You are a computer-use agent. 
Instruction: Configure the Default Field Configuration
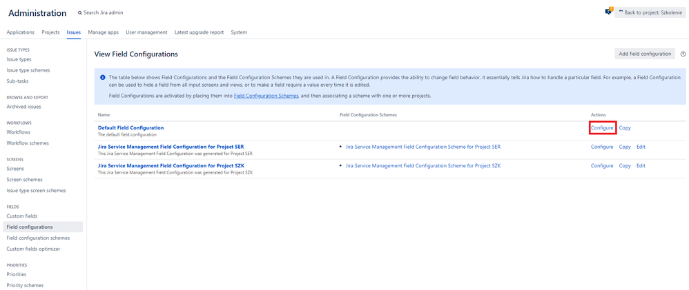coord(602,127)
